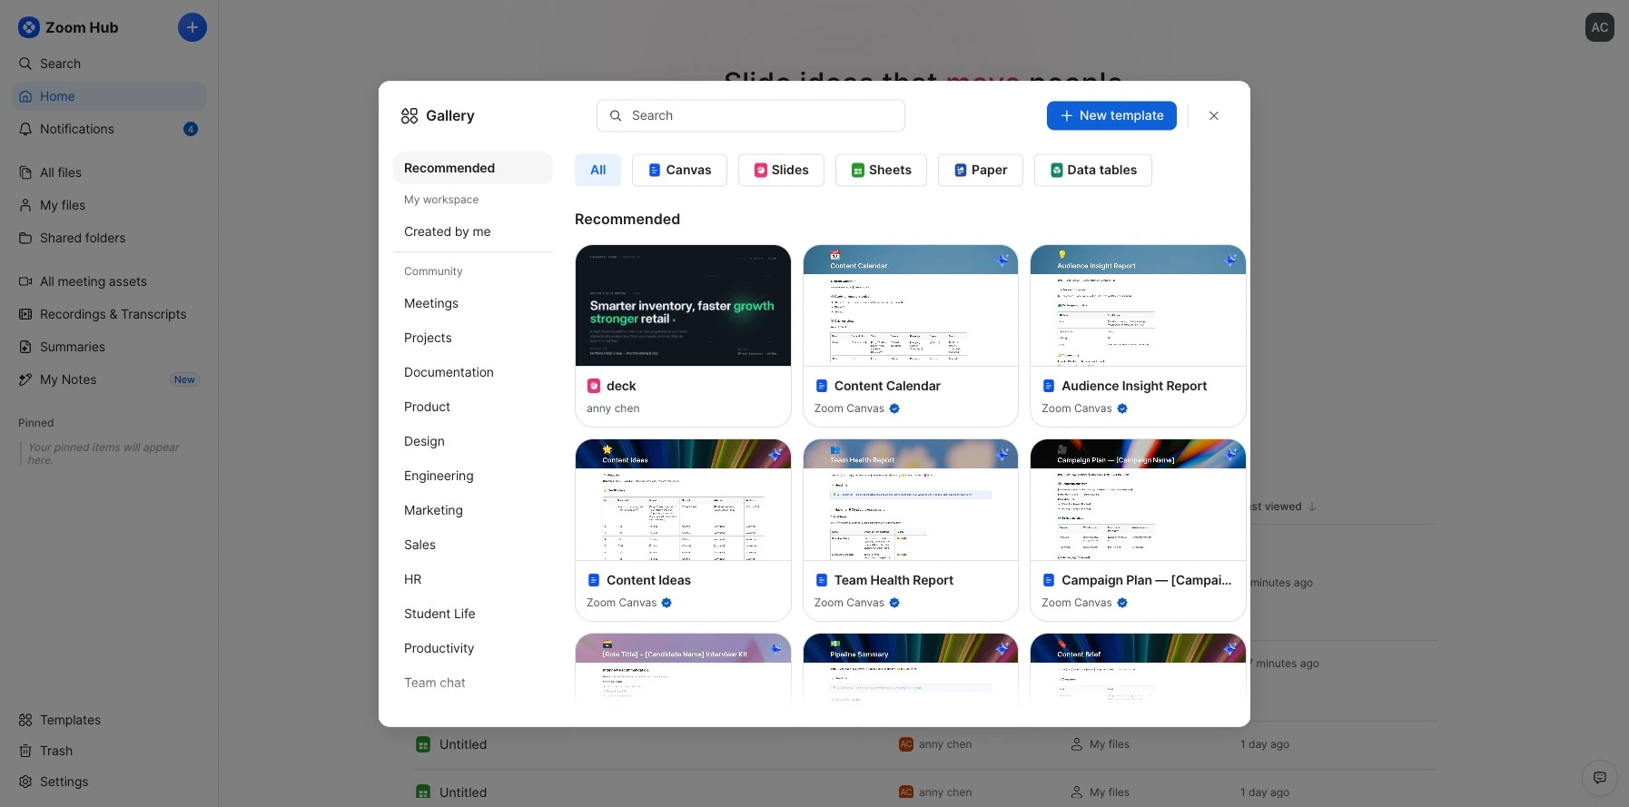Select the Recommended category
This screenshot has width=1629, height=807.
tap(473, 168)
